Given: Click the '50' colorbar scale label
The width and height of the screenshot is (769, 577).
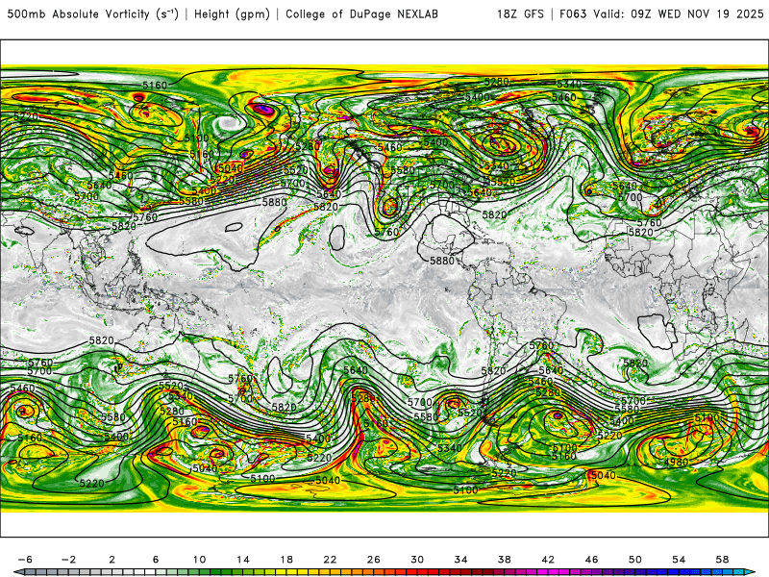Looking at the screenshot, I should (635, 560).
